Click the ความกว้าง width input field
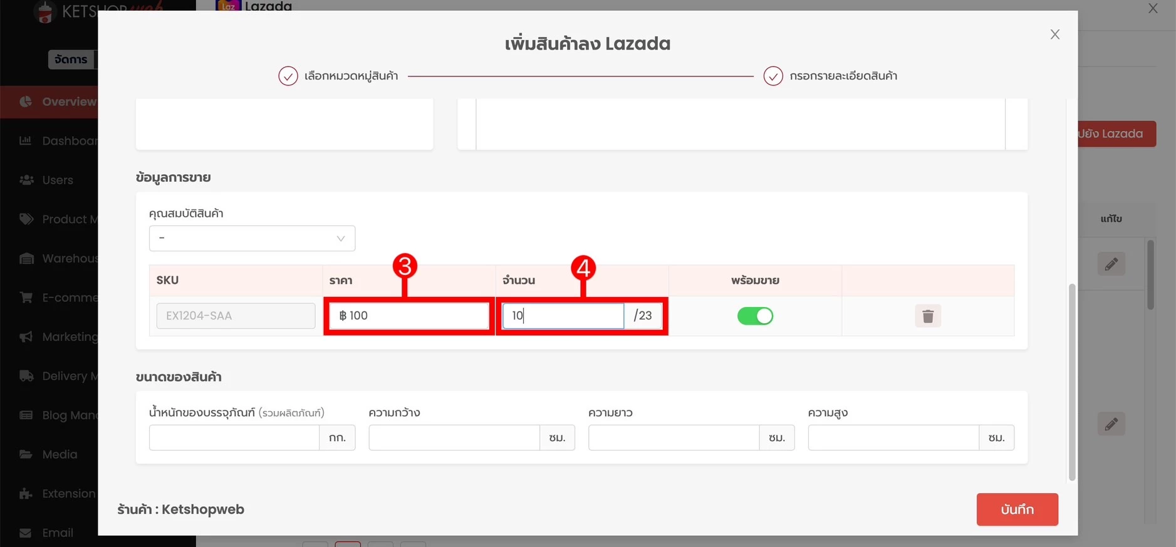The image size is (1176, 547). point(454,437)
